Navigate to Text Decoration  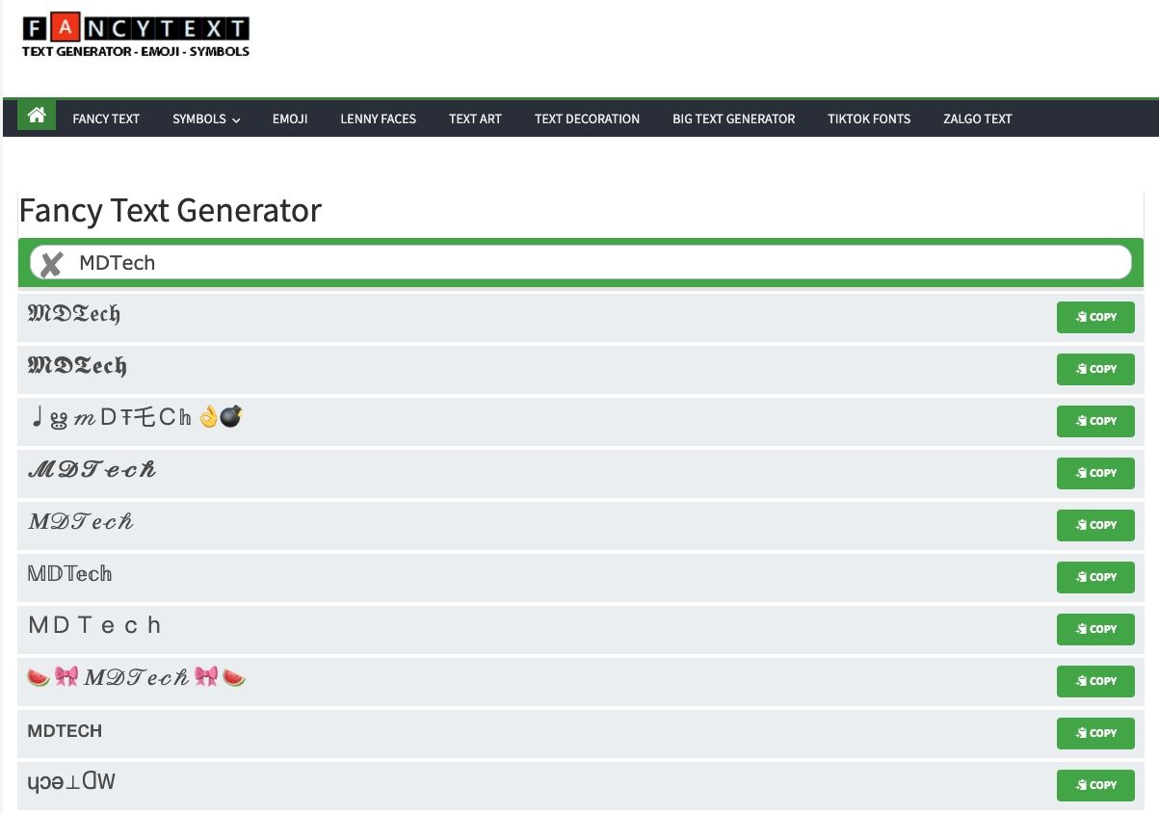[587, 119]
